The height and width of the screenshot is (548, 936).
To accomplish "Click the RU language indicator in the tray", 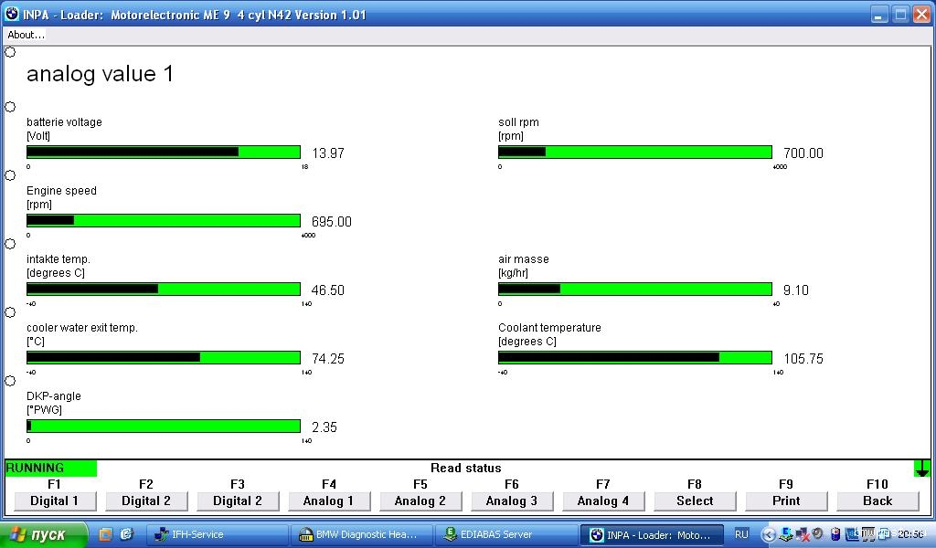I will tap(741, 534).
